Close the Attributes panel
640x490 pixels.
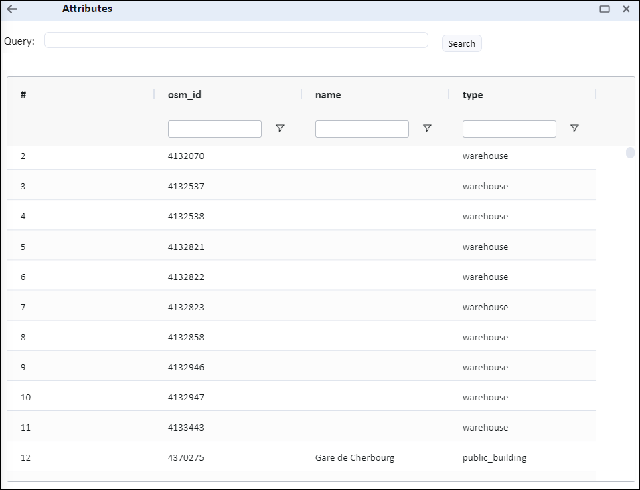click(x=626, y=9)
